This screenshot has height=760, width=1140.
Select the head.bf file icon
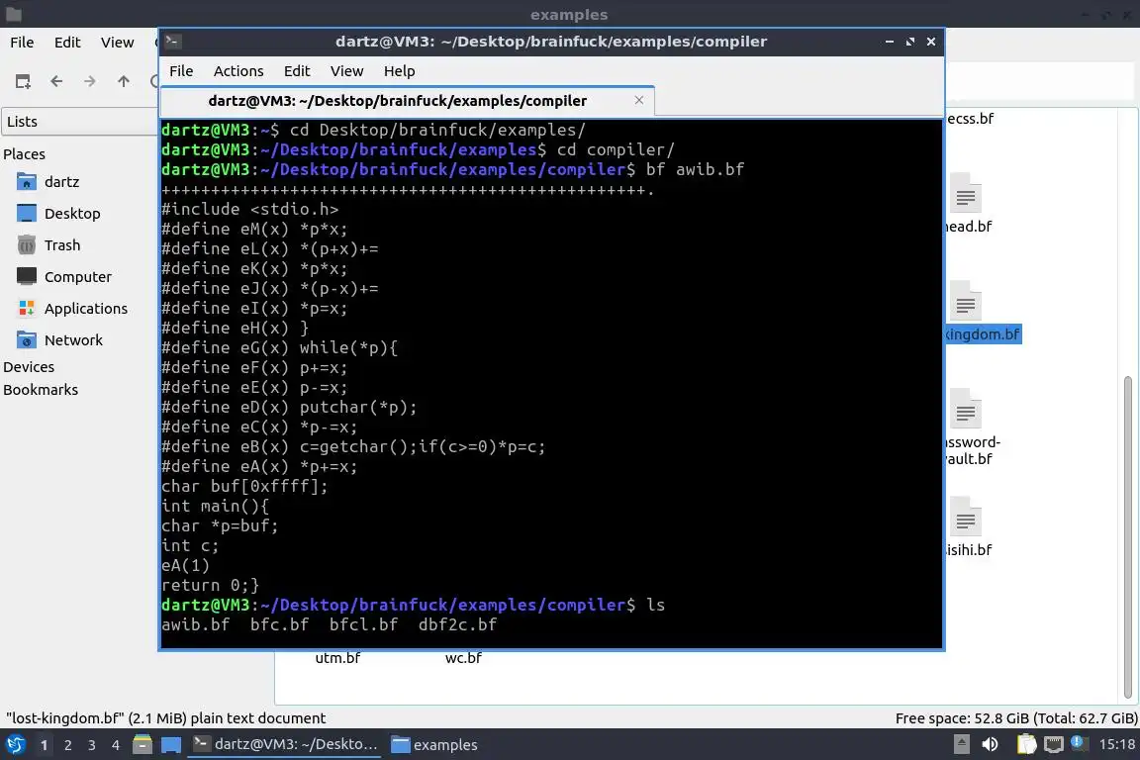966,193
